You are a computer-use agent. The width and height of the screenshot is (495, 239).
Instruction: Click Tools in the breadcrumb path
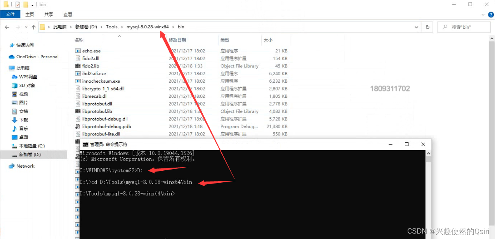(x=112, y=27)
